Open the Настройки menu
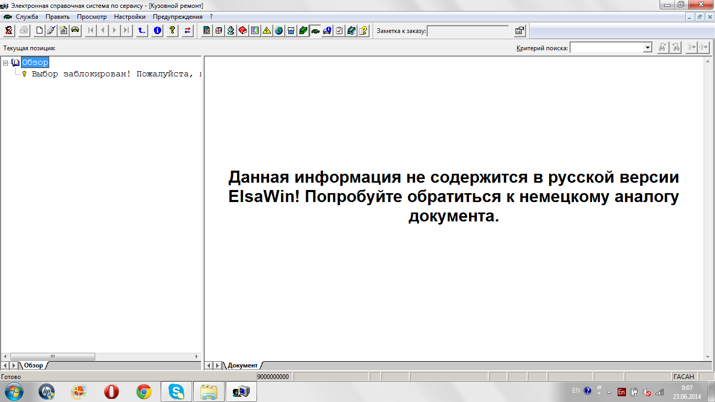 [x=129, y=17]
